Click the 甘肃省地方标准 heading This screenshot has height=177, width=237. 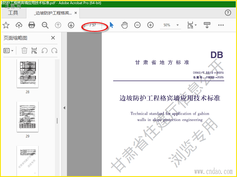click(162, 62)
